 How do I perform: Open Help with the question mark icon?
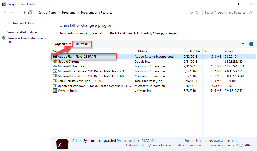click(x=251, y=44)
